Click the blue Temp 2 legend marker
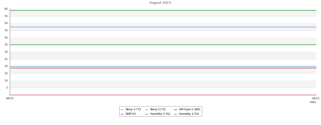The width and height of the screenshot is (321, 125). pyautogui.click(x=147, y=110)
